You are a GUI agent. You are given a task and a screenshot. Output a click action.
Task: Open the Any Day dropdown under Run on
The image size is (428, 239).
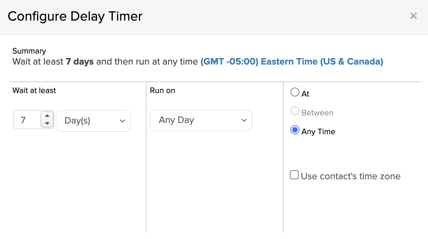click(x=201, y=120)
